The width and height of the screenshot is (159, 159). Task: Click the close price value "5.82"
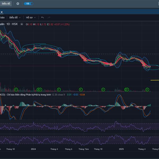coord(51,24)
